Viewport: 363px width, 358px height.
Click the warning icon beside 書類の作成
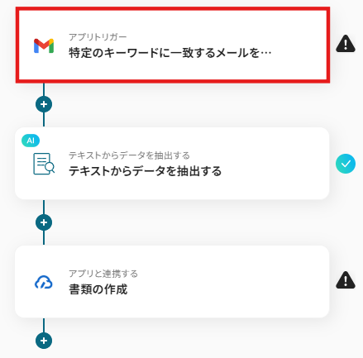(346, 280)
